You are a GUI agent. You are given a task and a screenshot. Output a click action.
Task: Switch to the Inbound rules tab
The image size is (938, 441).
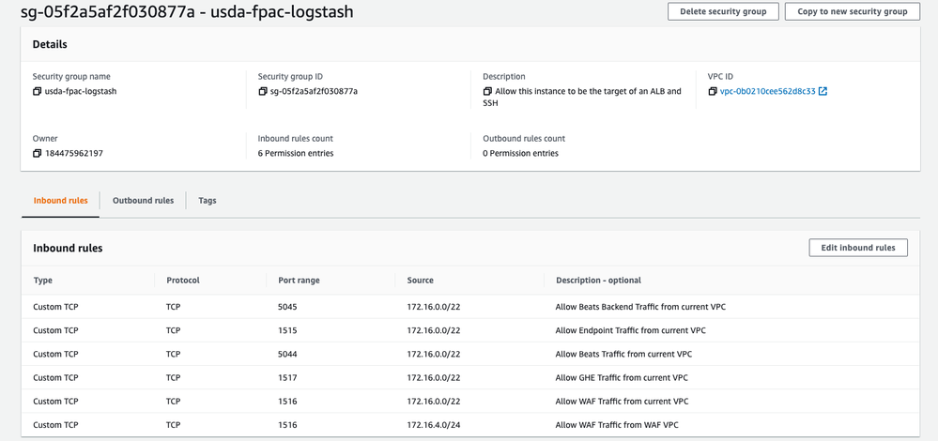click(x=61, y=200)
